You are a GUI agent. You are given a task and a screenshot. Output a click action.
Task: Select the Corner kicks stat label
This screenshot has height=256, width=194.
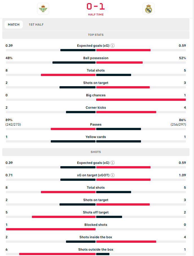pos(96,108)
